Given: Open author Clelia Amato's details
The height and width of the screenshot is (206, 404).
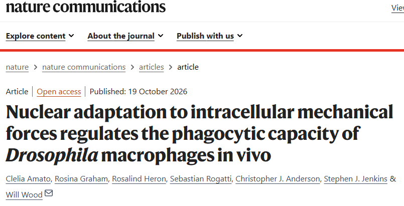Looking at the screenshot, I should [x=28, y=179].
